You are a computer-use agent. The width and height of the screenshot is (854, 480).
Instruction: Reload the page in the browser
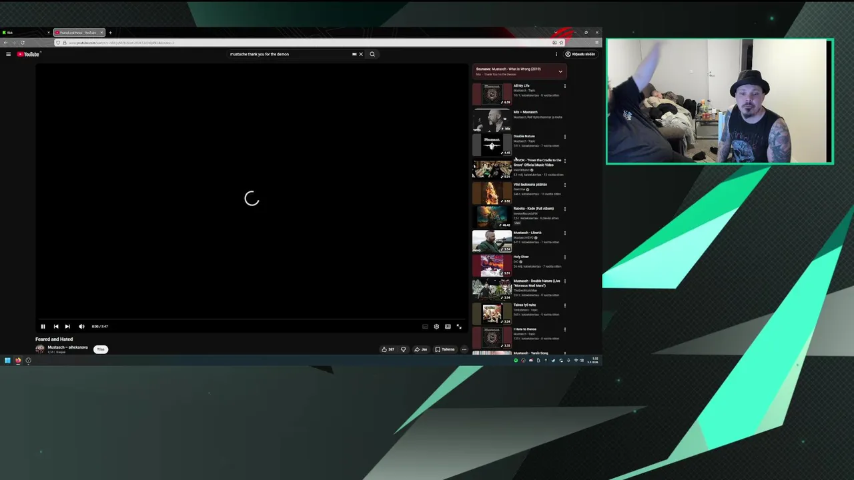(x=22, y=43)
